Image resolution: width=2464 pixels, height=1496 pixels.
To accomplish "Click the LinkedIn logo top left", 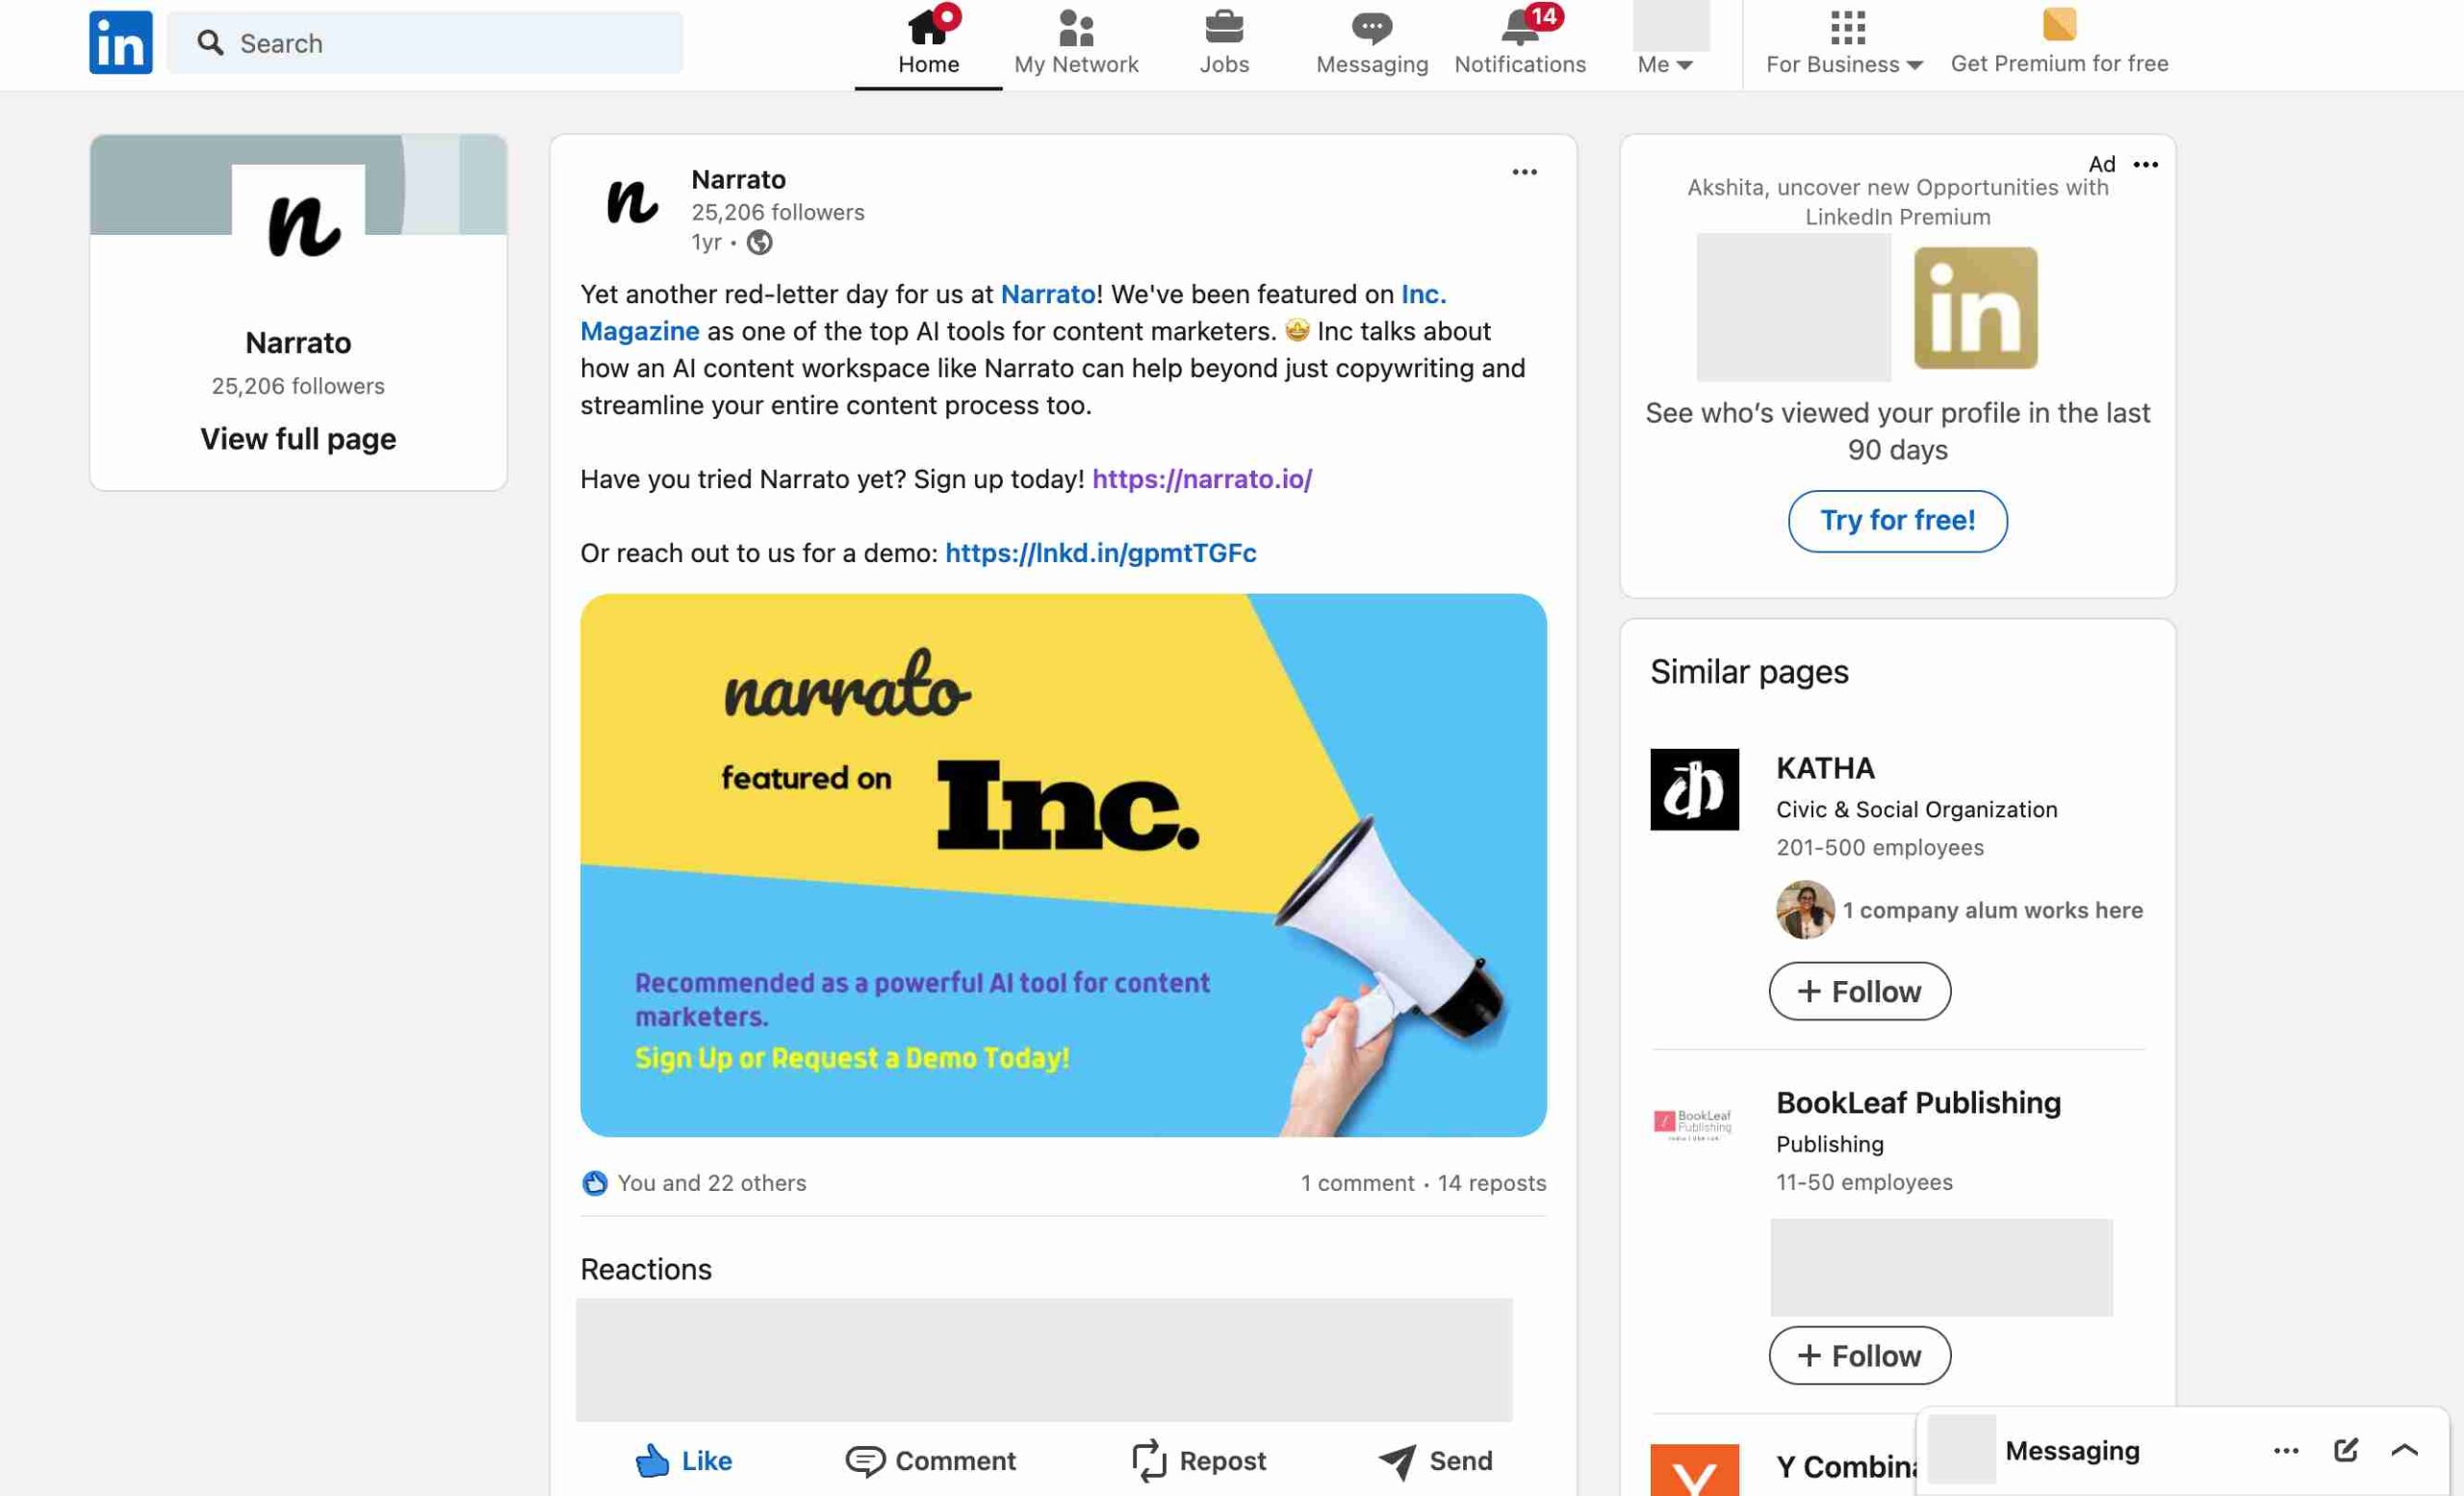I will tap(119, 42).
